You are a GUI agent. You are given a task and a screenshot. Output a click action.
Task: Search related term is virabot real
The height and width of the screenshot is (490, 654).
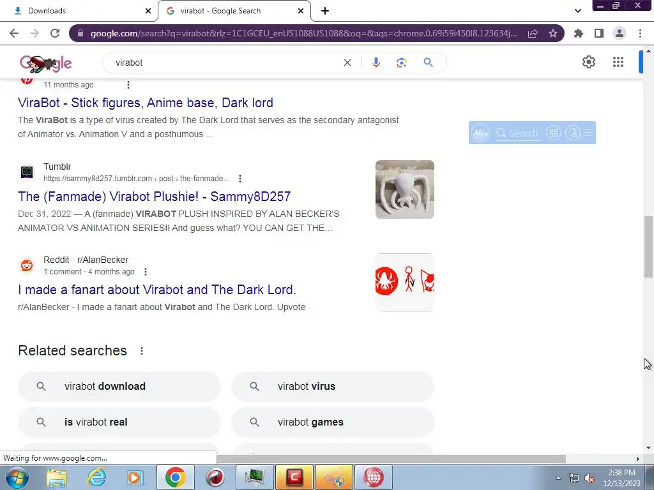click(119, 422)
